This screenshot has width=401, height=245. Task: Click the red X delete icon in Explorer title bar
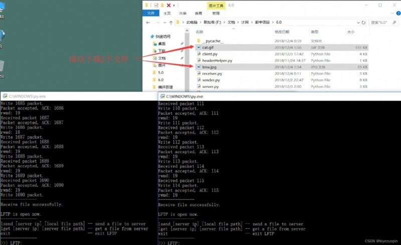click(x=168, y=5)
